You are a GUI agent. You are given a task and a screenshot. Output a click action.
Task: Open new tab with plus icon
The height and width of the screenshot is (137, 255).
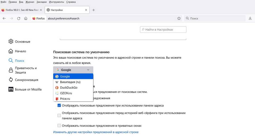click(x=93, y=10)
